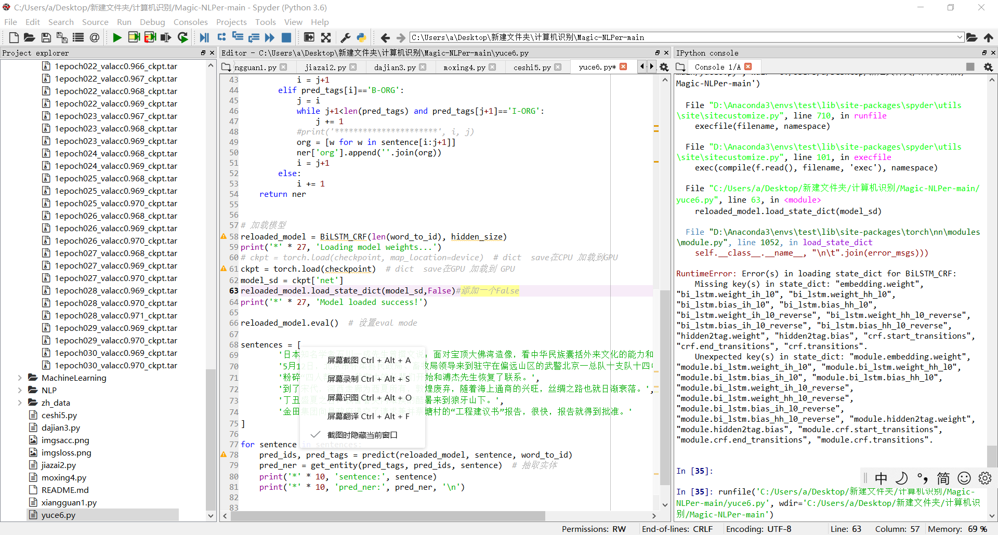This screenshot has height=535, width=998.
Task: Run selection or current line icon
Action: point(166,37)
